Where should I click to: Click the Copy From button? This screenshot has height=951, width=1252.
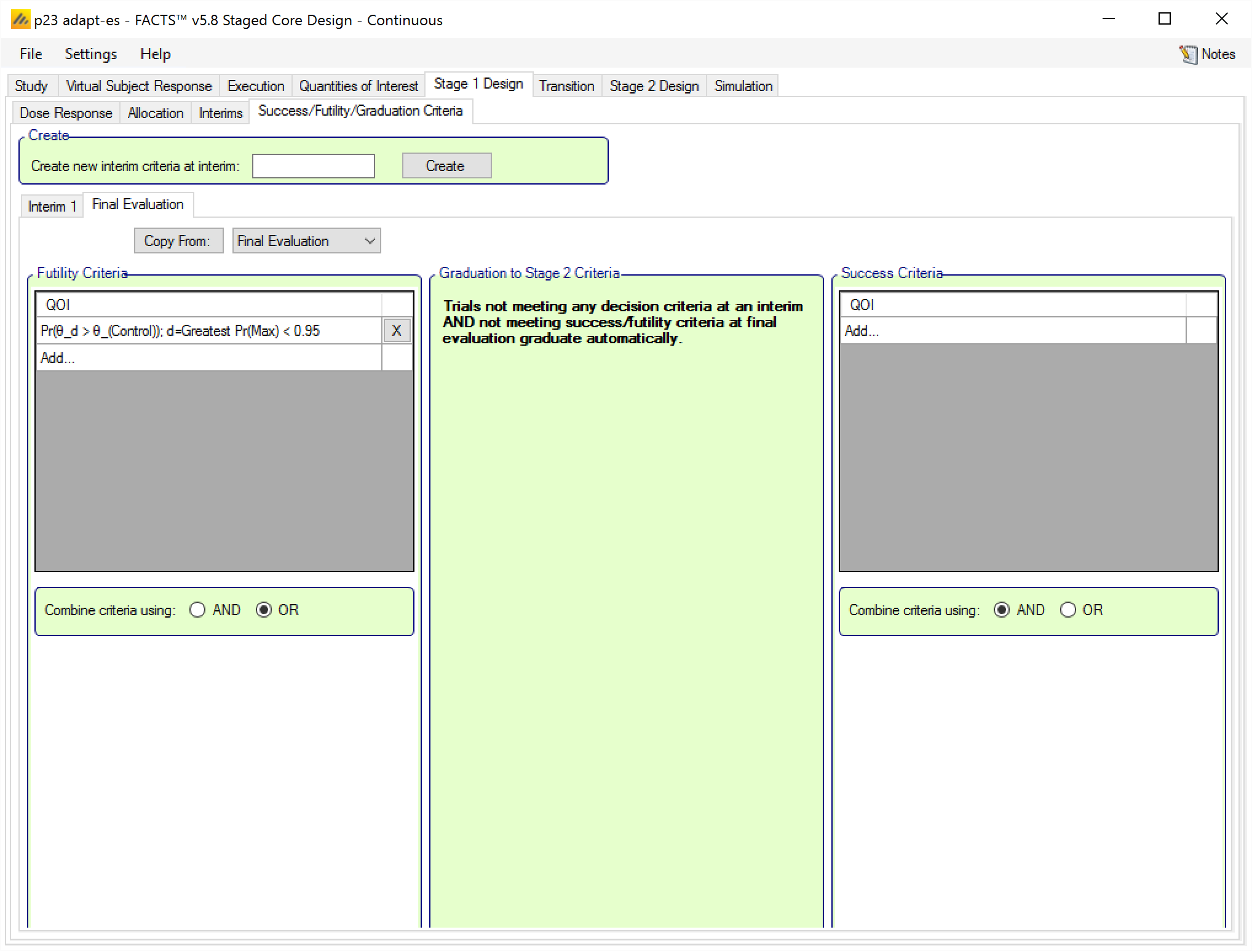coord(178,241)
